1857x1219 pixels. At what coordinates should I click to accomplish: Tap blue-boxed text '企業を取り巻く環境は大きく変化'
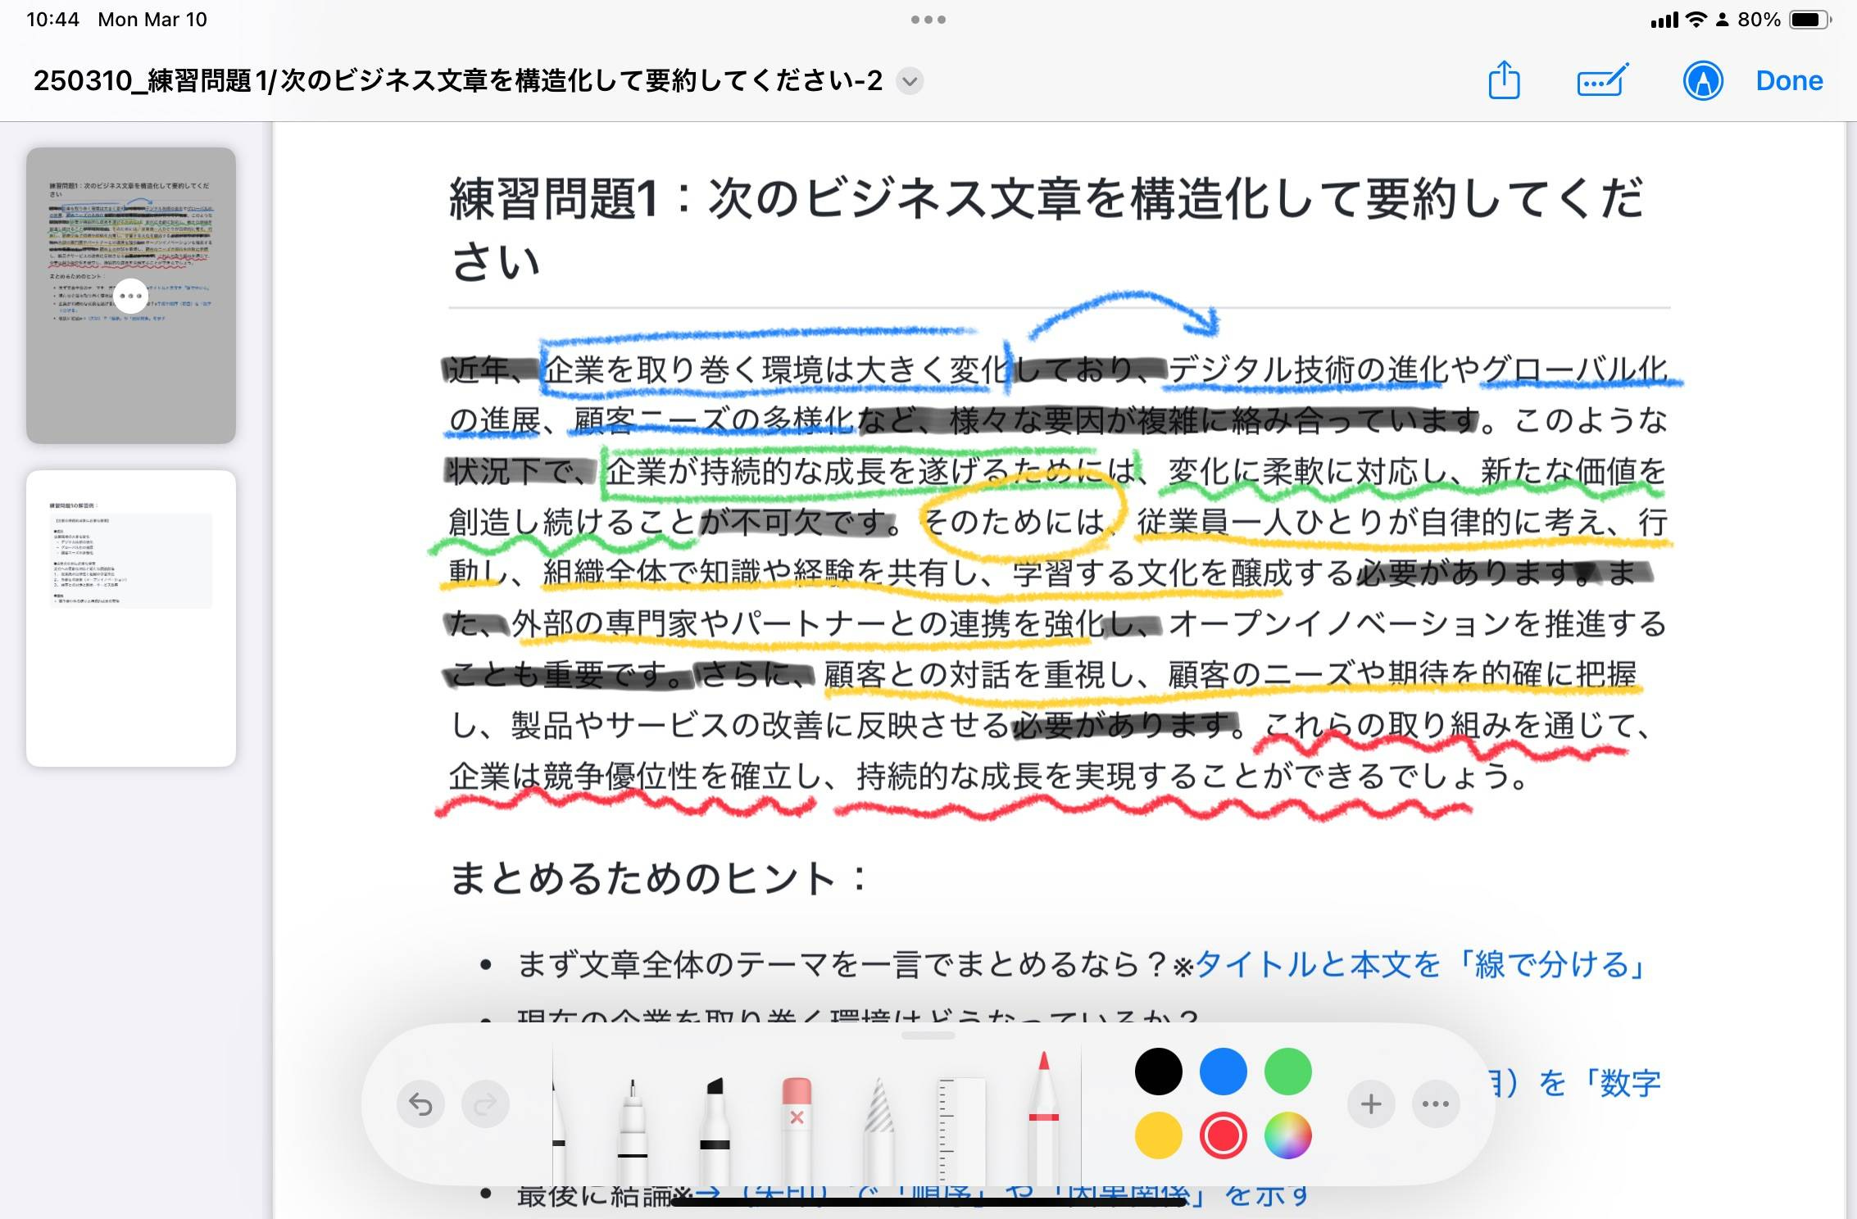(775, 370)
